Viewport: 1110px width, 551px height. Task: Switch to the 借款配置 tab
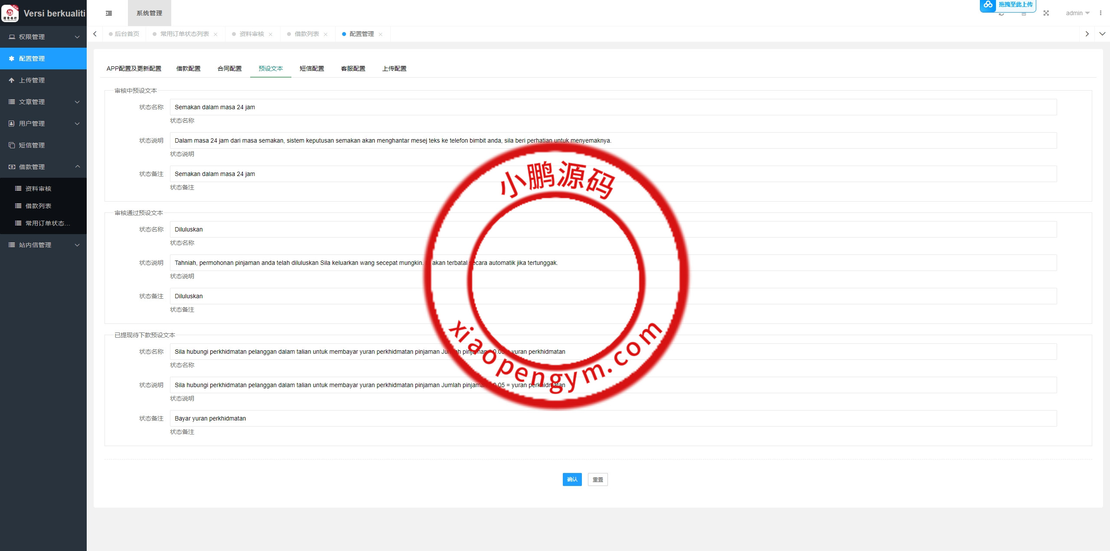pos(188,68)
